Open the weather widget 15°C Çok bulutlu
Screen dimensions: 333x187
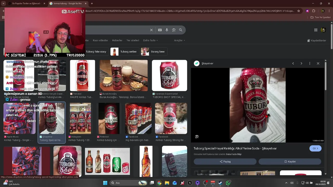coord(11,183)
